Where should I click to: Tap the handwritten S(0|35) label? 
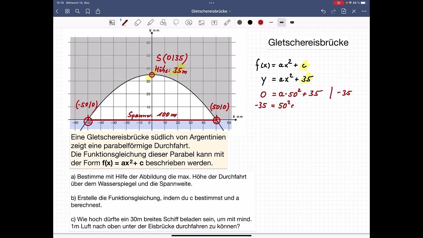click(172, 58)
